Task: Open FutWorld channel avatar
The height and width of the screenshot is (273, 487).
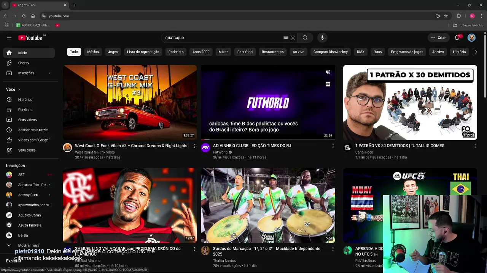Action: (205, 147)
